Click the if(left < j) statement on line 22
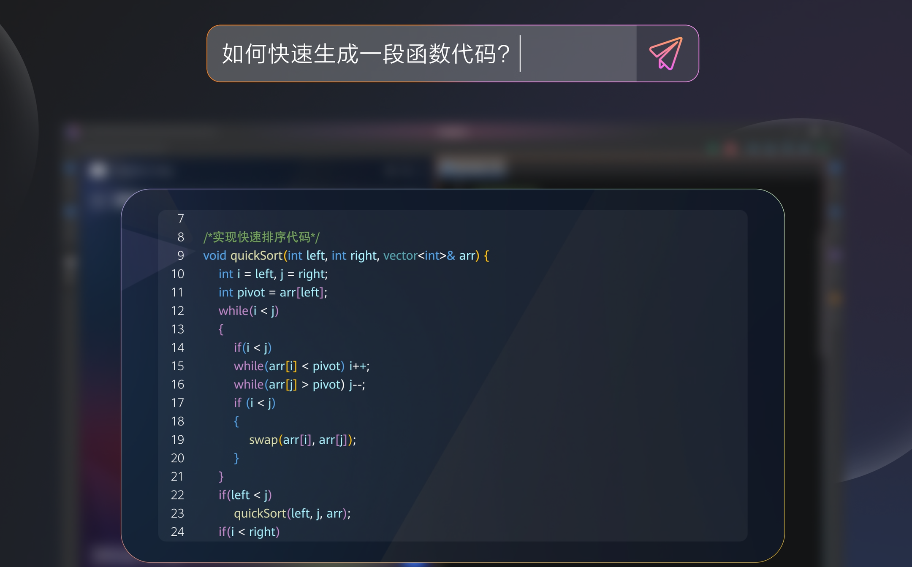This screenshot has width=912, height=567. 245,495
